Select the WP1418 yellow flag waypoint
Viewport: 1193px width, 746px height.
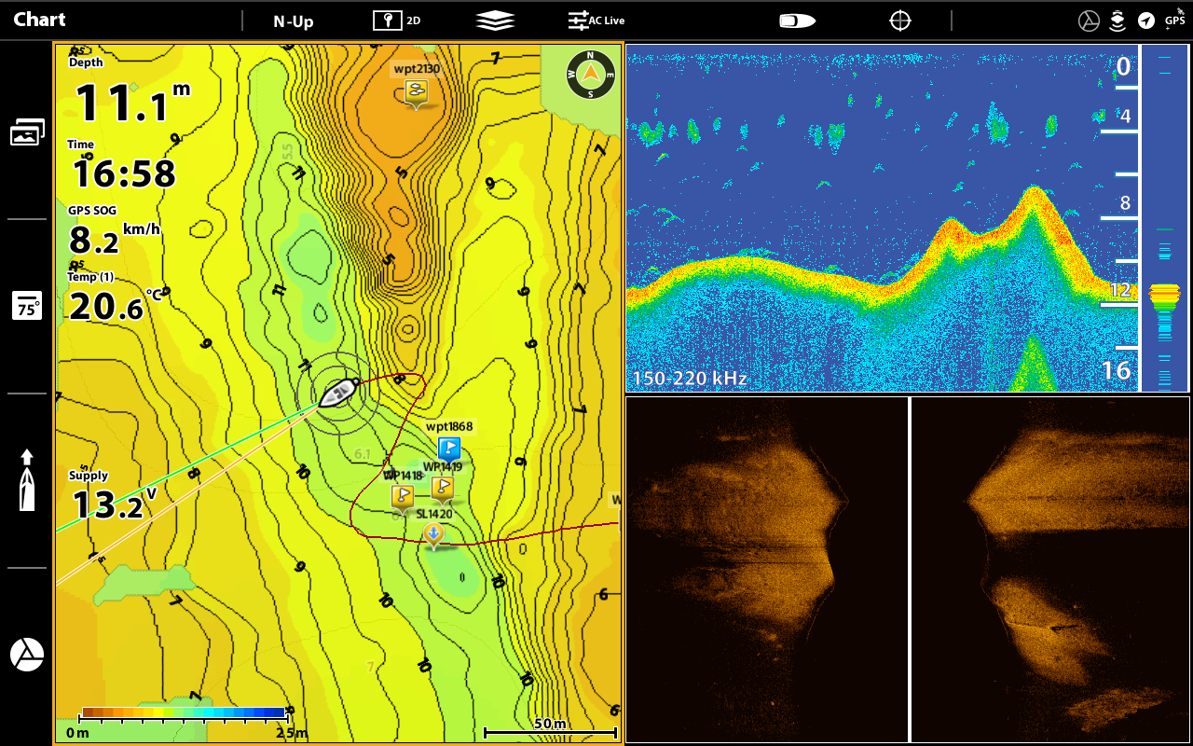point(402,496)
